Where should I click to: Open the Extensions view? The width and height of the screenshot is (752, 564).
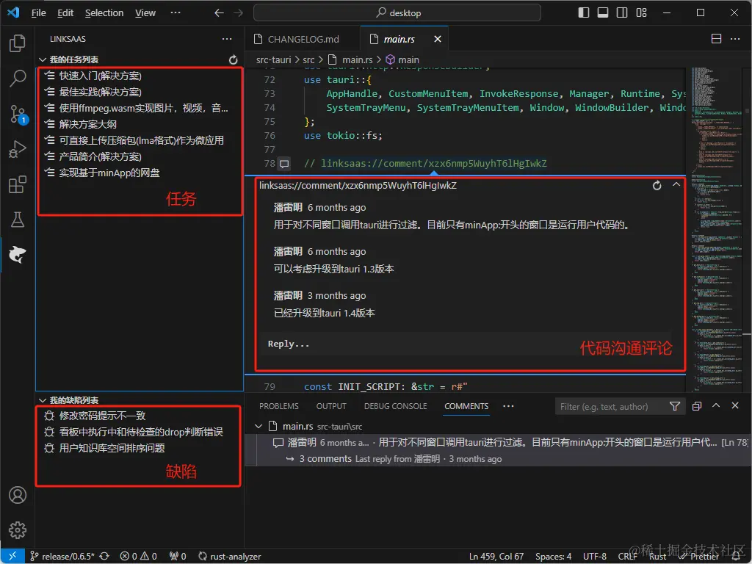[18, 184]
